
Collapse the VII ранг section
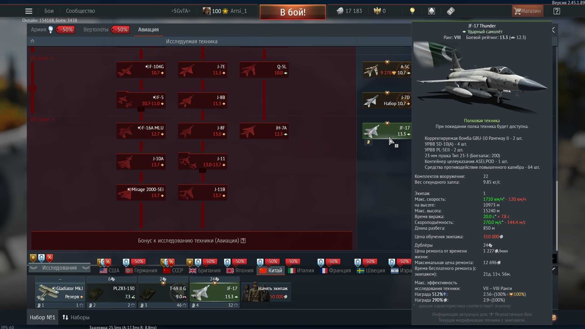tap(42, 58)
